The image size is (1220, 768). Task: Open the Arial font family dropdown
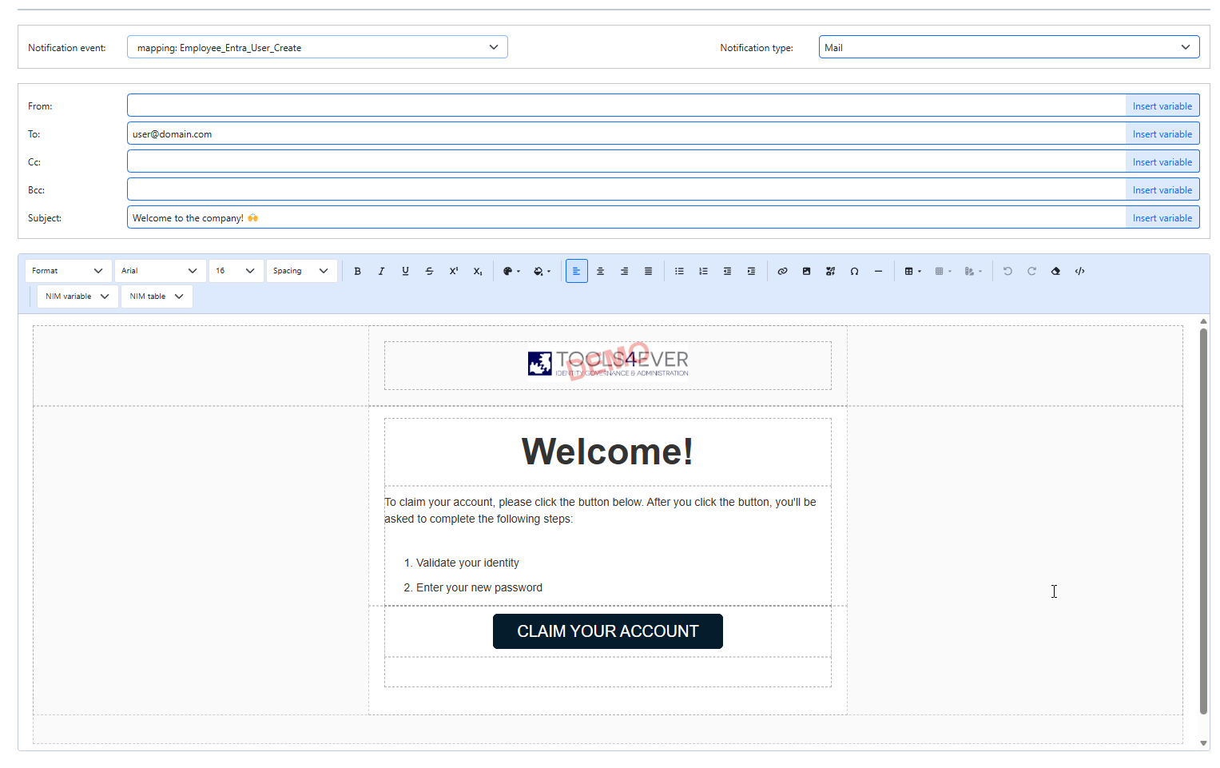point(160,271)
